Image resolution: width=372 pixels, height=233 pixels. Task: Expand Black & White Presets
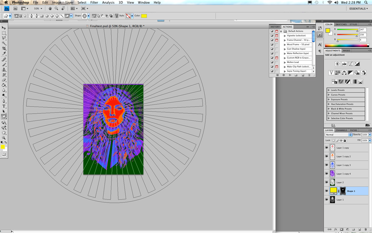(328, 109)
